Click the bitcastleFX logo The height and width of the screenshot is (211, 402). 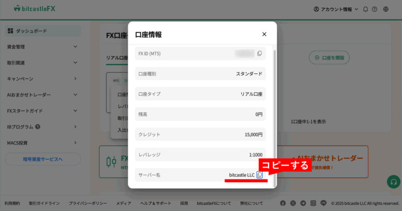click(35, 9)
